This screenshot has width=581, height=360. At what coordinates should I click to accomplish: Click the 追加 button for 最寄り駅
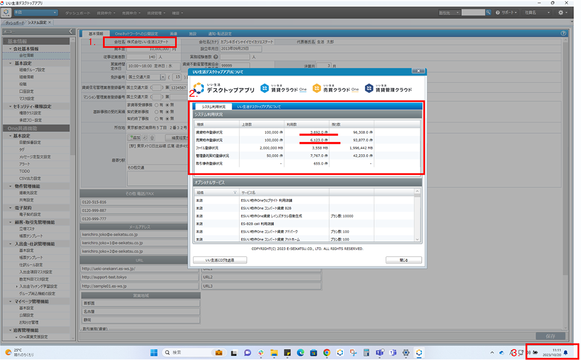[134, 138]
